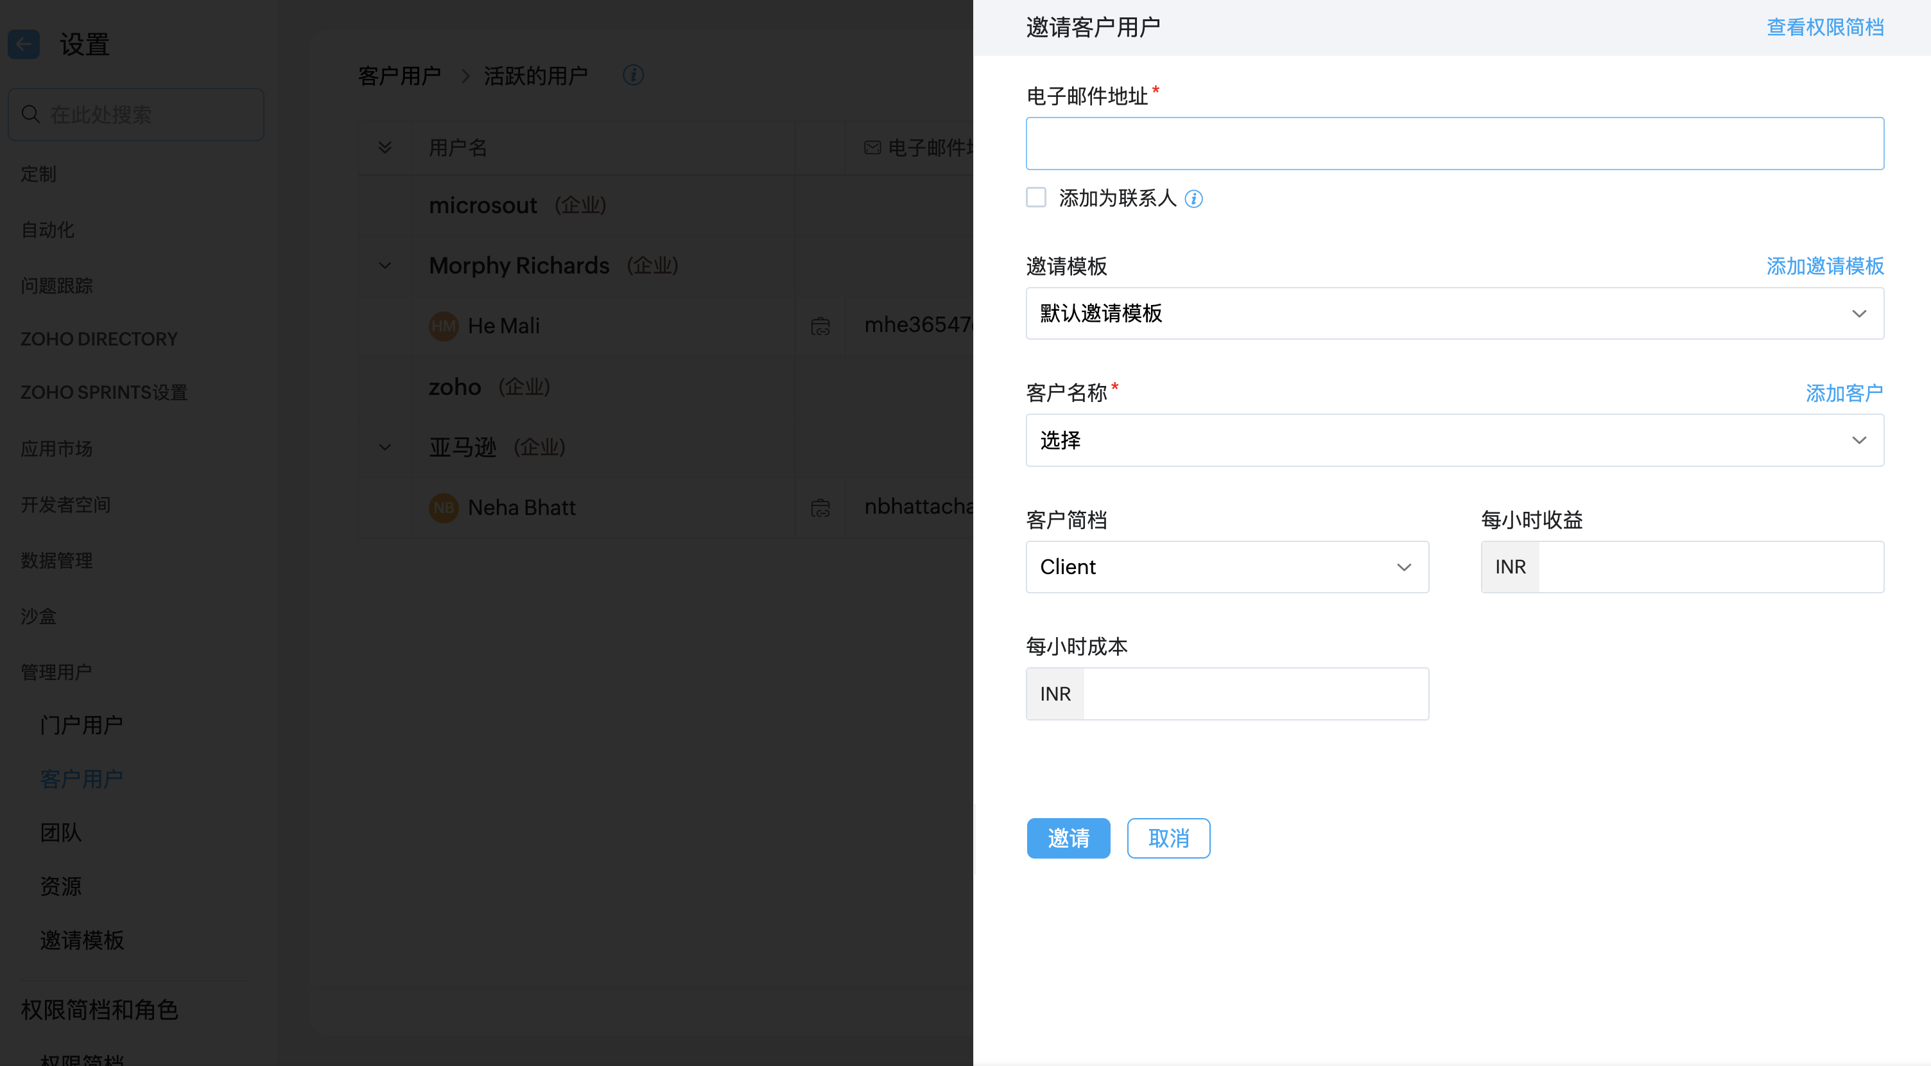Collapse the Morphy Richards group
This screenshot has width=1931, height=1066.
[x=385, y=265]
